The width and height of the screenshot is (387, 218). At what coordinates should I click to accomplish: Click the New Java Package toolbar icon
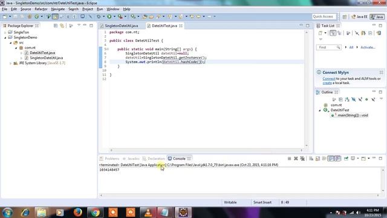[x=30, y=16]
